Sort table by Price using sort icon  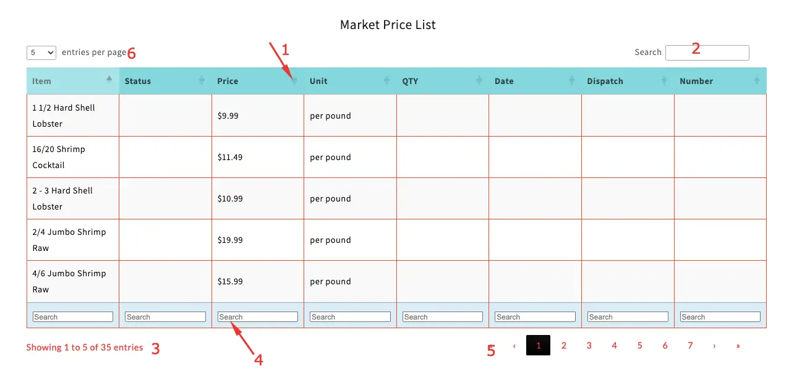click(x=294, y=81)
